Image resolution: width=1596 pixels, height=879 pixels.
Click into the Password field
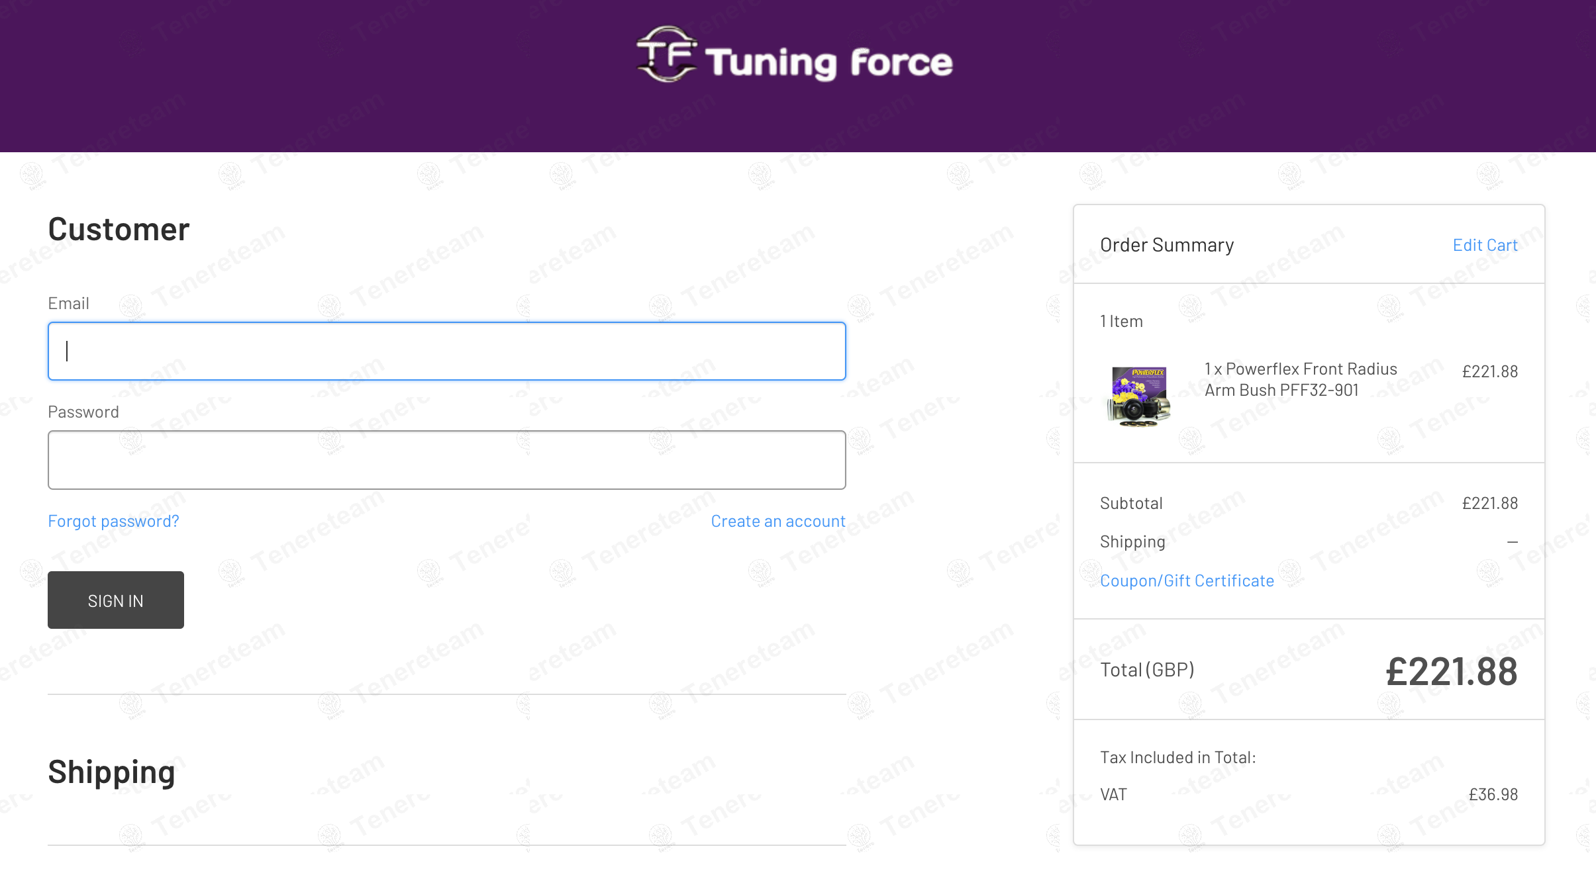pos(447,460)
